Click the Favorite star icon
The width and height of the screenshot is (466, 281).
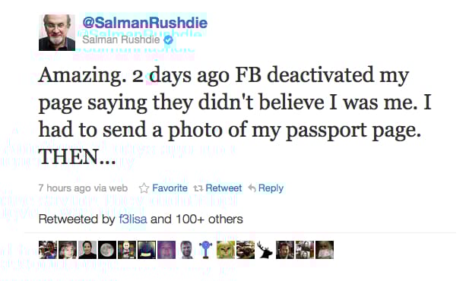pos(144,188)
